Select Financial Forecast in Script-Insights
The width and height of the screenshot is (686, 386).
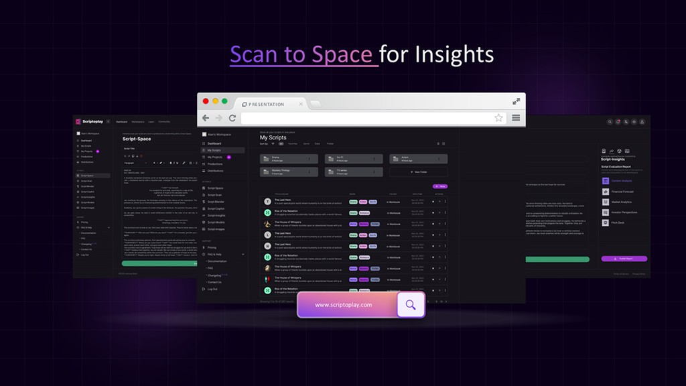click(x=618, y=192)
